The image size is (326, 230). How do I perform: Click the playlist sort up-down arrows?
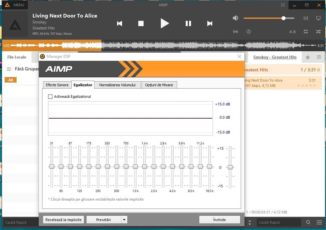pyautogui.click(x=250, y=222)
